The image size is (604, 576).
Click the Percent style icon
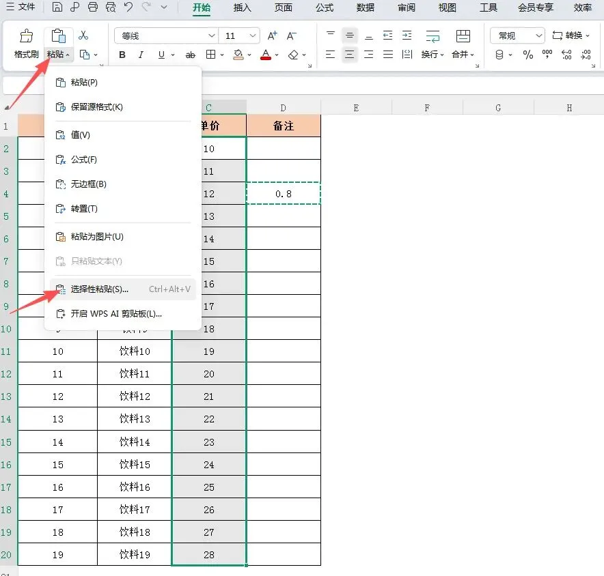pos(527,55)
